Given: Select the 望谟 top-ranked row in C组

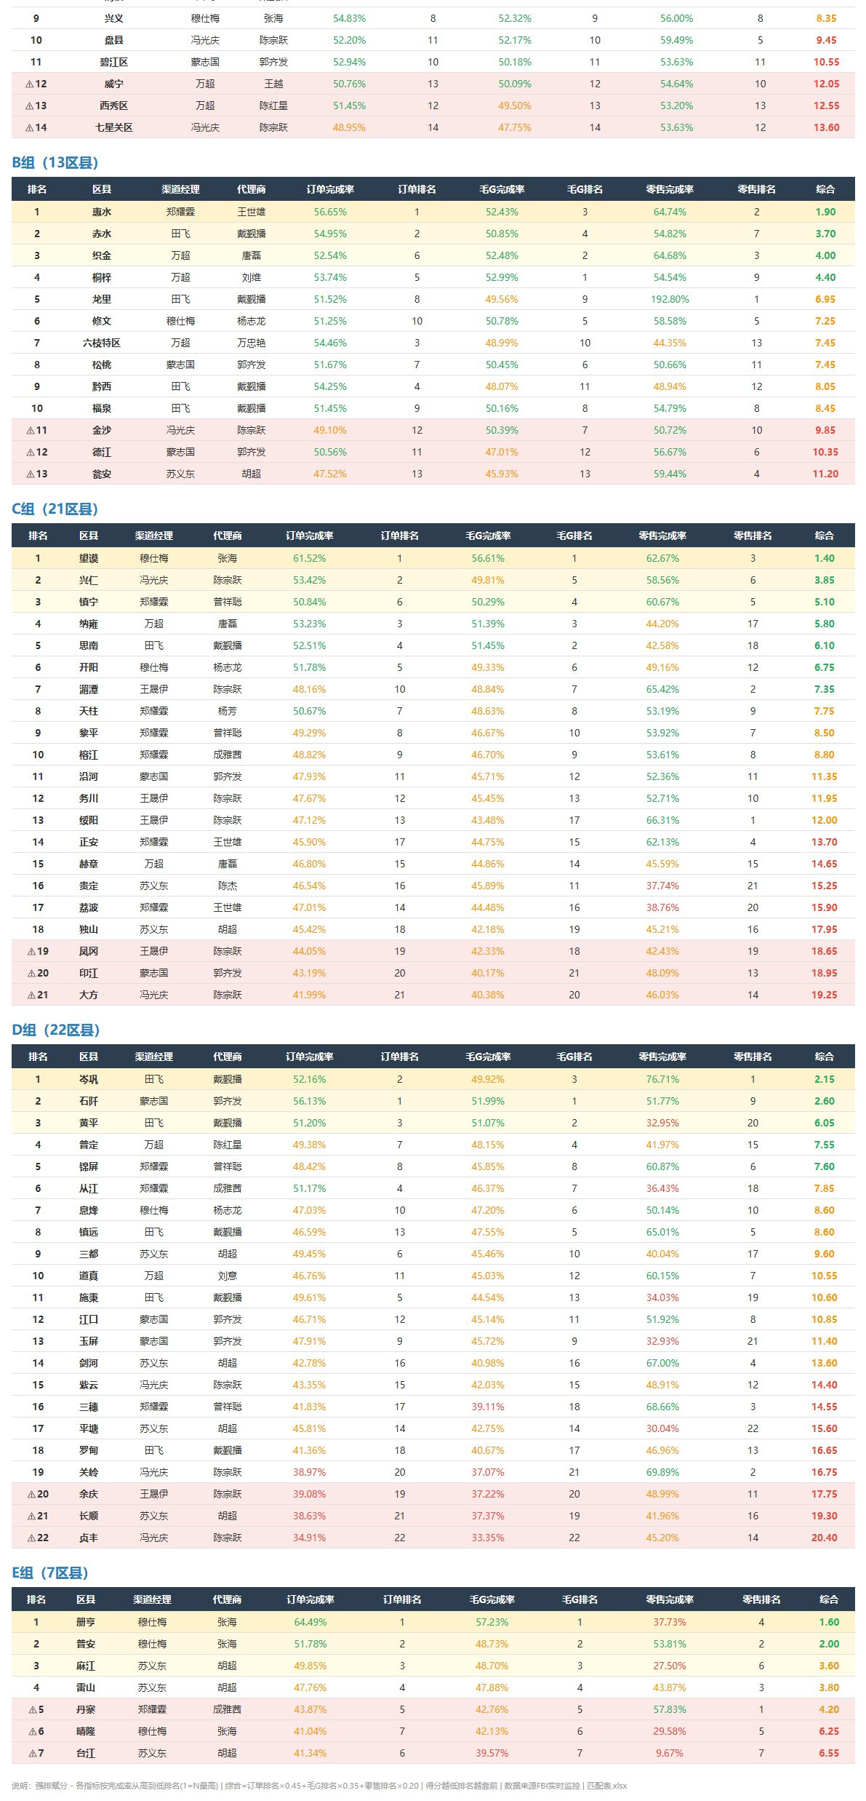Looking at the screenshot, I should coord(433,558).
